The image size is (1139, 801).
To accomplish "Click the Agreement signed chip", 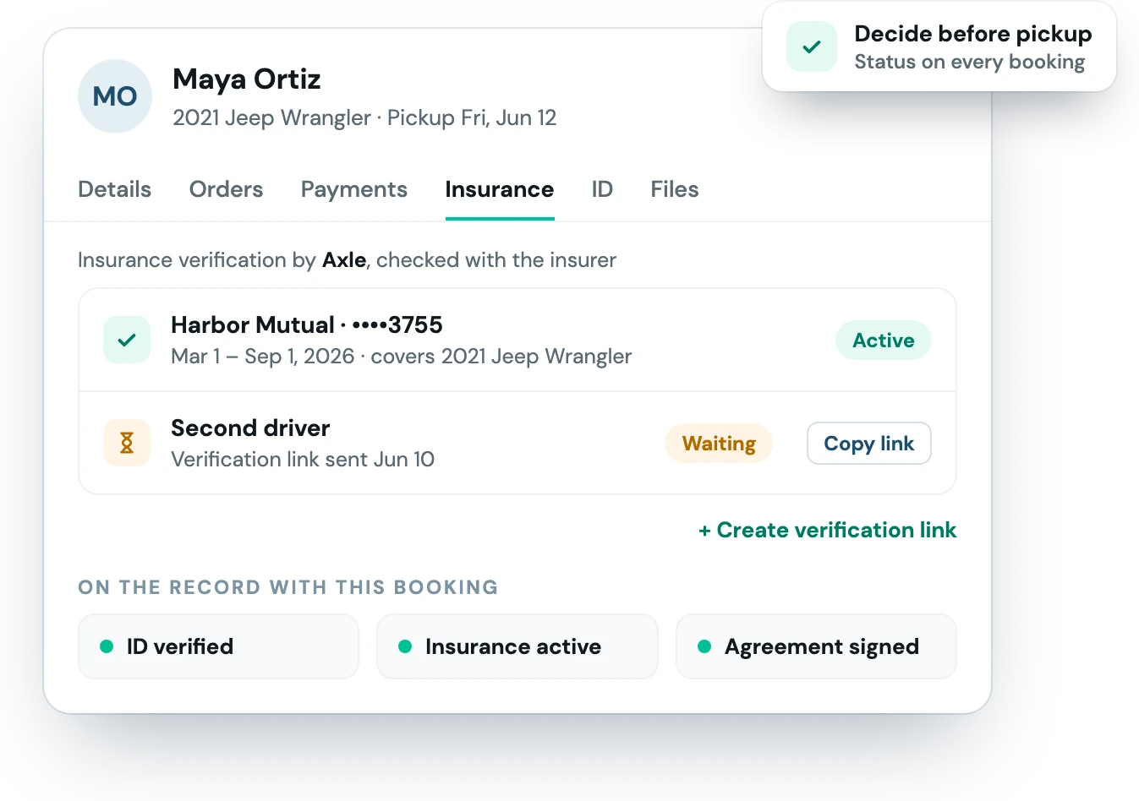I will coord(816,646).
